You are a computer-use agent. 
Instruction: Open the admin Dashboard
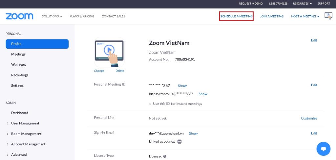(x=20, y=113)
